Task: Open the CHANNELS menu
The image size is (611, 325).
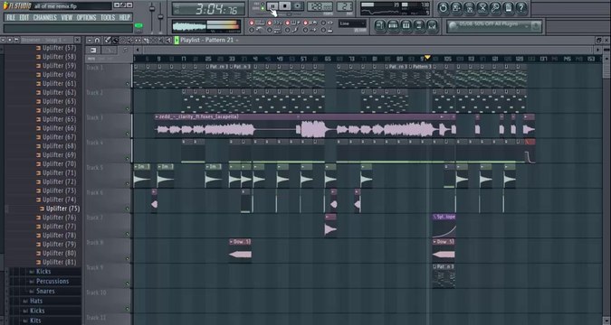Action: pyautogui.click(x=45, y=17)
